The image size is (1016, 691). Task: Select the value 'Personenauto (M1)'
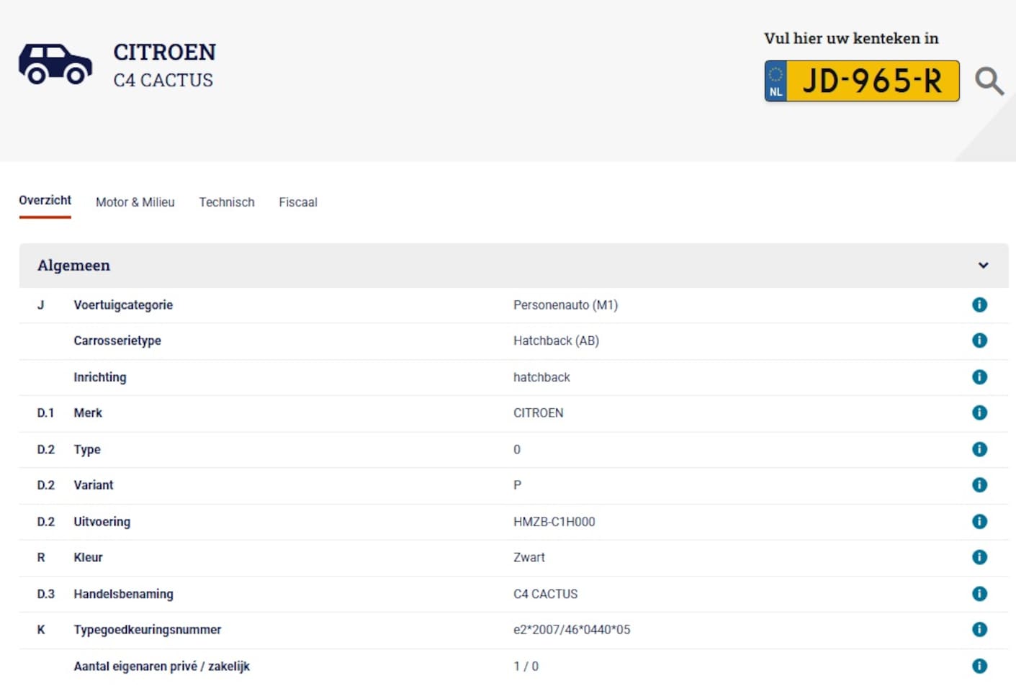click(565, 305)
